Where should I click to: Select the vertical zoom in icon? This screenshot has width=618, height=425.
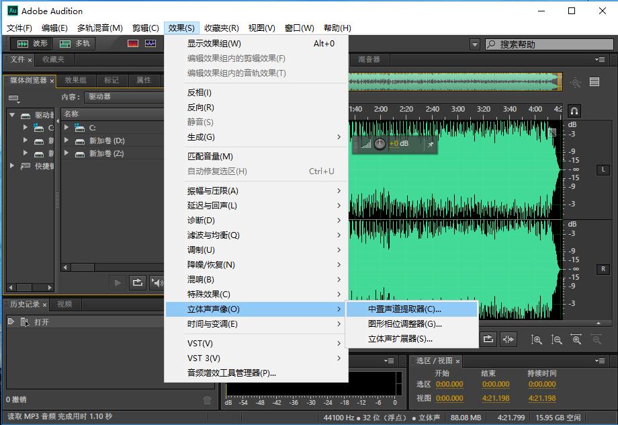click(x=537, y=340)
